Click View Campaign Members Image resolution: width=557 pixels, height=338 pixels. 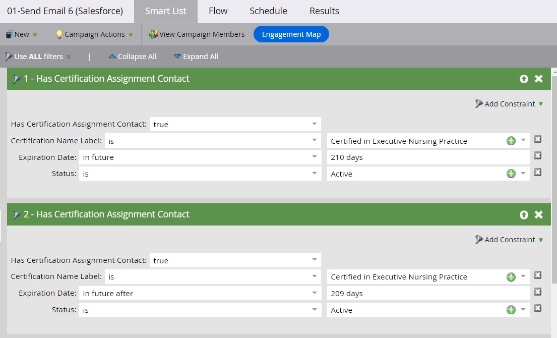click(x=197, y=34)
